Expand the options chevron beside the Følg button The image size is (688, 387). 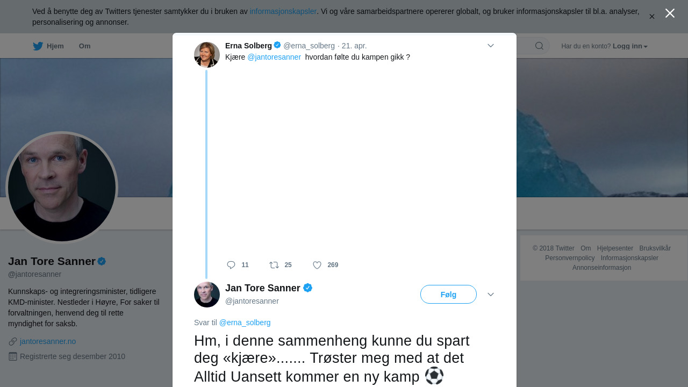click(491, 295)
